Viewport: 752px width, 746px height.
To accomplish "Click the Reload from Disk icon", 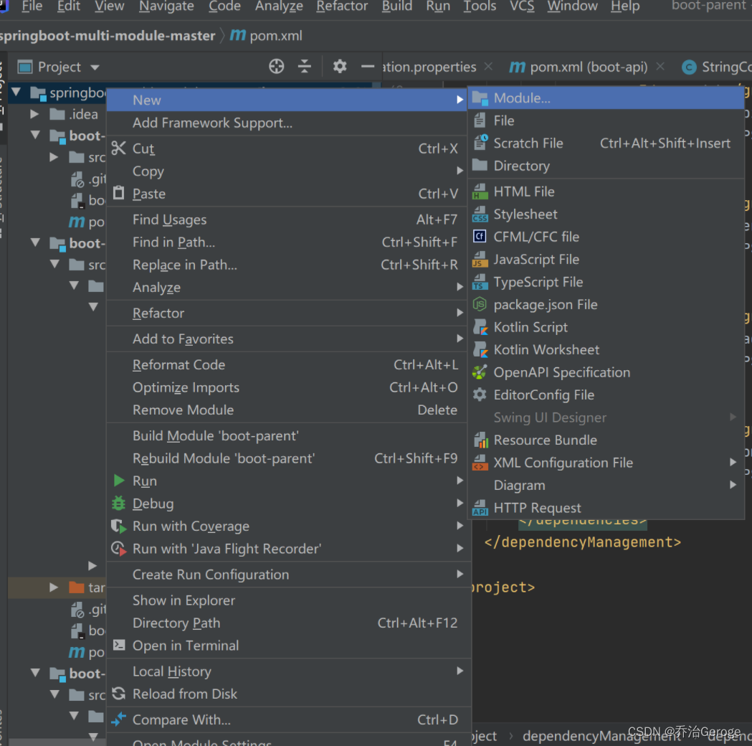I will (x=118, y=694).
